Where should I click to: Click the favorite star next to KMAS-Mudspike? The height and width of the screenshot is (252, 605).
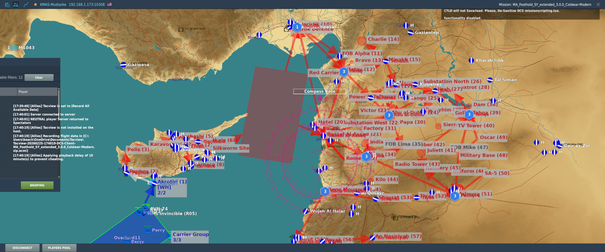35,5
